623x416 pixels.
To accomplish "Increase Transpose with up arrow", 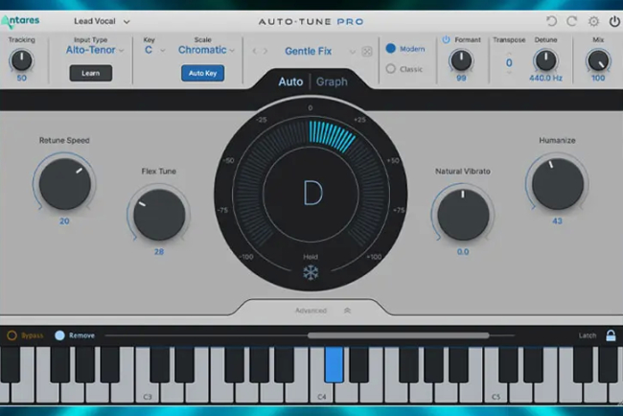I will click(509, 53).
